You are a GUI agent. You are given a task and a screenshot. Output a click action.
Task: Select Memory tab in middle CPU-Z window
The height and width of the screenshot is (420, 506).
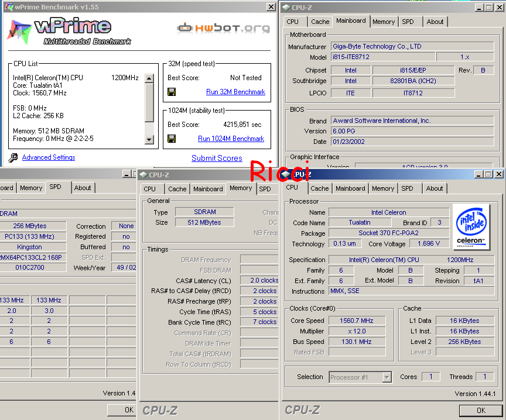coord(241,188)
